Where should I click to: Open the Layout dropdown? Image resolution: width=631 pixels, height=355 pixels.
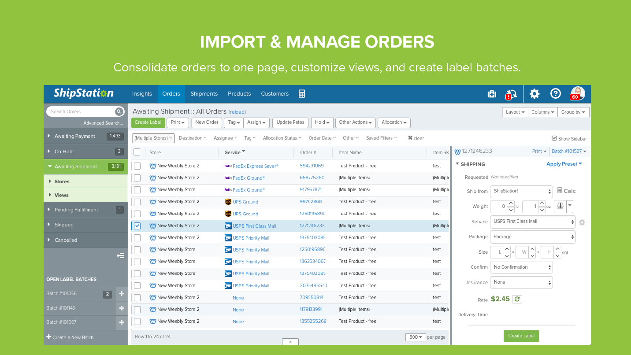click(515, 112)
